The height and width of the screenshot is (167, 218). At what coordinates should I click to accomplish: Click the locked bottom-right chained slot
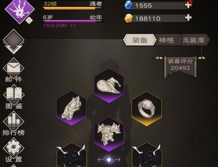(147, 155)
